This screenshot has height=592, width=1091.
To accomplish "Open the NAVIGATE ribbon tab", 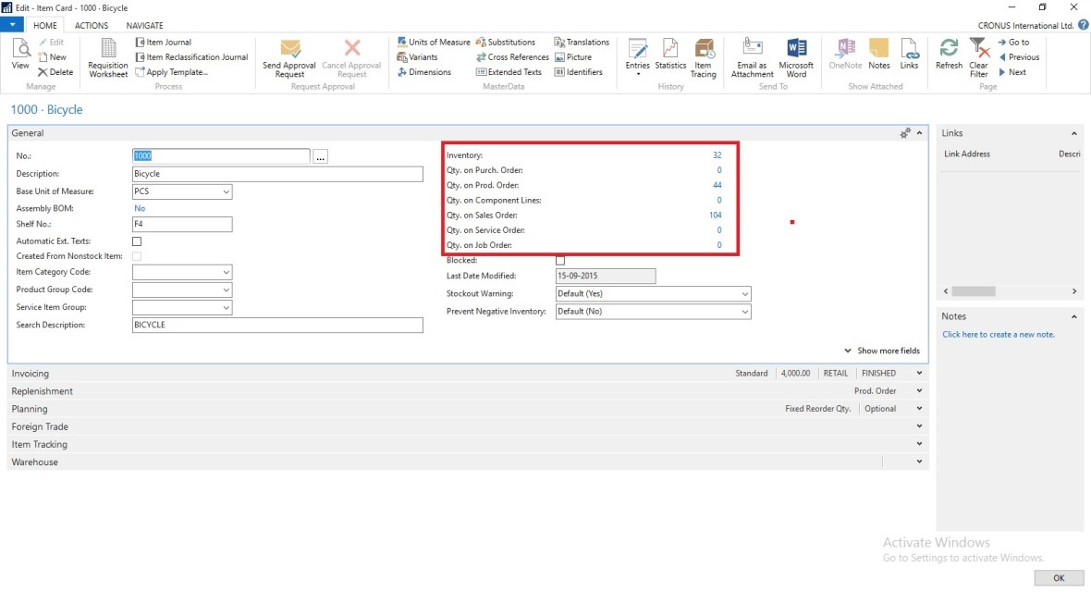I will click(x=144, y=25).
